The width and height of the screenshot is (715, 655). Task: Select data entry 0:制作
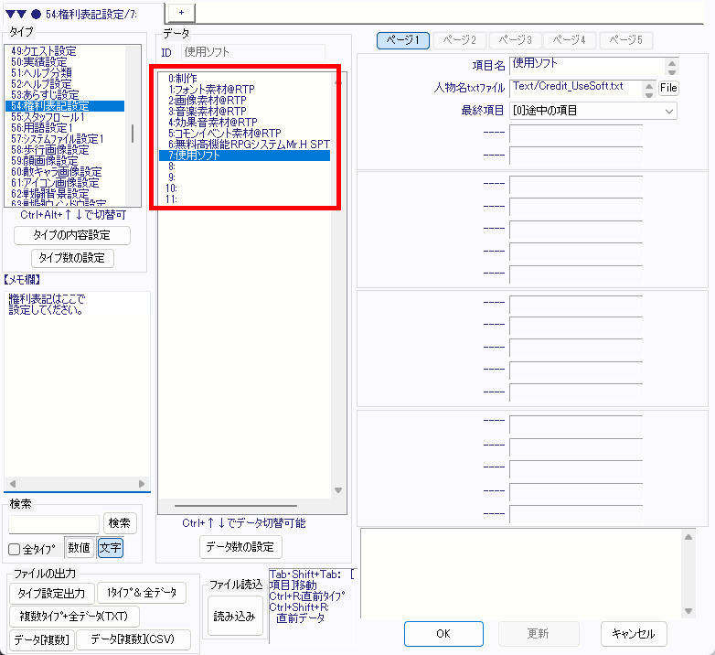point(183,79)
